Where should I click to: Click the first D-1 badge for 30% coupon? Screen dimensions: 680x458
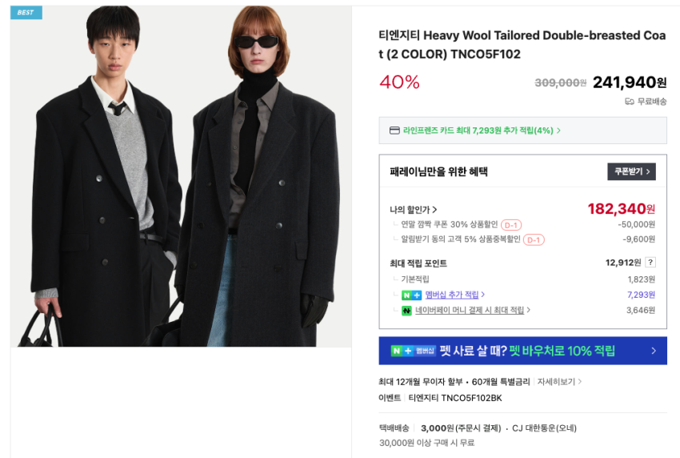[511, 225]
